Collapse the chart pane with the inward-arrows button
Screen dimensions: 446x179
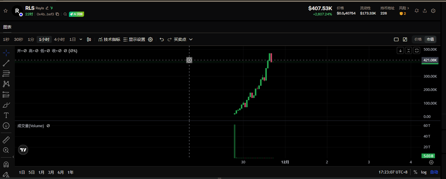[x=409, y=50]
